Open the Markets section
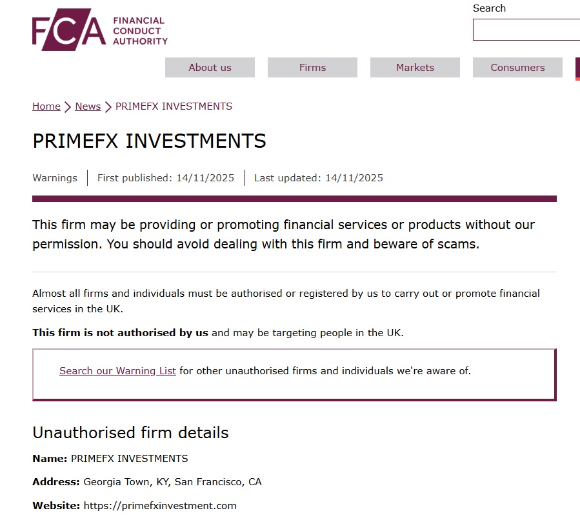Image resolution: width=580 pixels, height=522 pixels. [415, 67]
